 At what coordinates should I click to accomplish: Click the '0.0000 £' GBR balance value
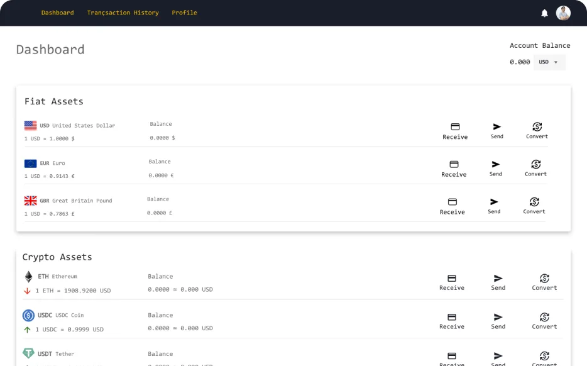pos(160,213)
